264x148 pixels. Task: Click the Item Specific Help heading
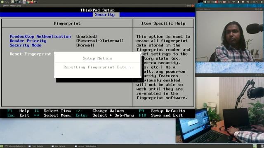point(163,23)
